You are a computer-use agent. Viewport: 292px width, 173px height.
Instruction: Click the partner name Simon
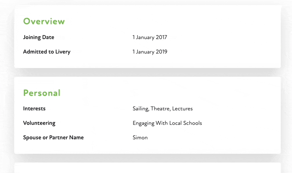(140, 138)
